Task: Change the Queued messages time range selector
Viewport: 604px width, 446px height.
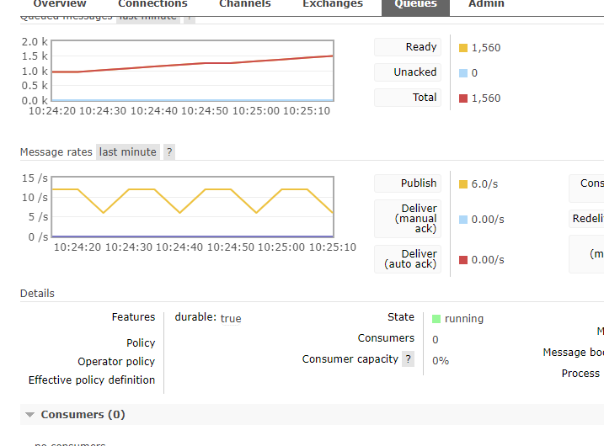Action: click(x=148, y=19)
